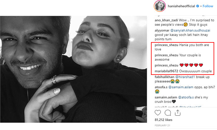This screenshot has height=130, width=217.
Task: View ano_khan_zadi's profile
Action: (x=164, y=19)
